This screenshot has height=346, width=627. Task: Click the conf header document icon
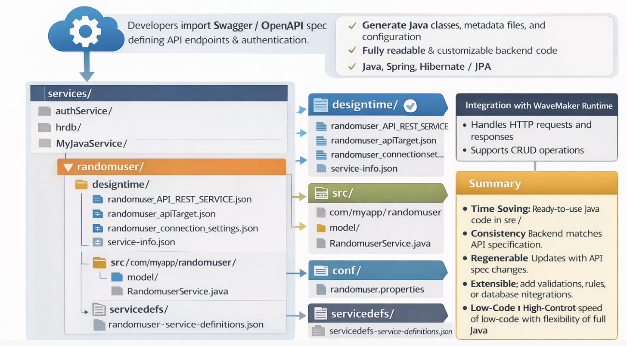tap(321, 271)
